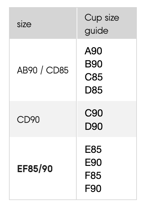Viewport: 144px width, 205px height.
Task: Click the E85 cup size entry
Action: pos(93,149)
